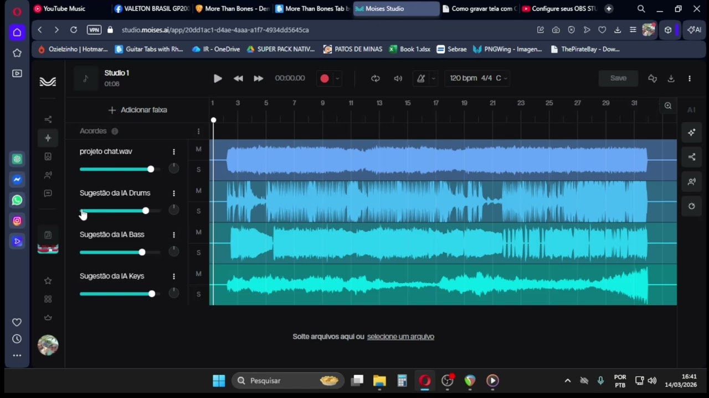Open the mastering circle icon in right panel
This screenshot has width=709, height=398.
coord(691,206)
